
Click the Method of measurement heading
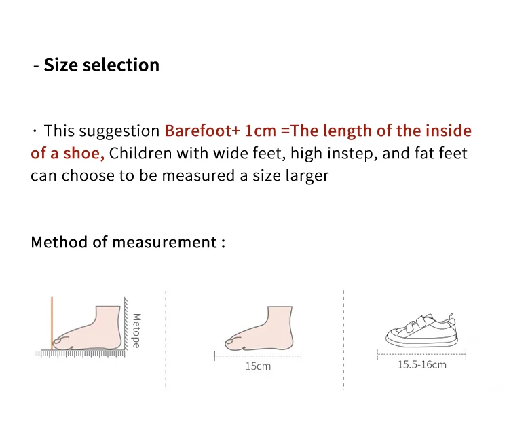coord(128,242)
